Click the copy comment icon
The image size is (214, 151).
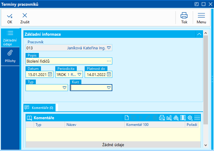point(134,118)
